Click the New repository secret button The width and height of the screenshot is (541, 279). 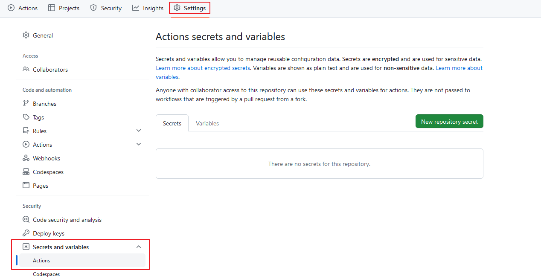point(449,122)
